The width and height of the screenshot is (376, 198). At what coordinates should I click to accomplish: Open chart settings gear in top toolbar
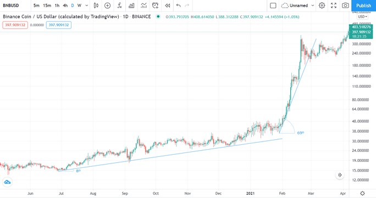click(x=322, y=5)
